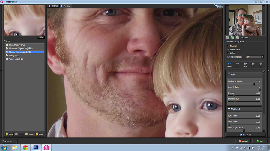Viewport: 270px width, 151px height.
Task: Click the green zoom-in magnifier icon
Action: (232, 38)
